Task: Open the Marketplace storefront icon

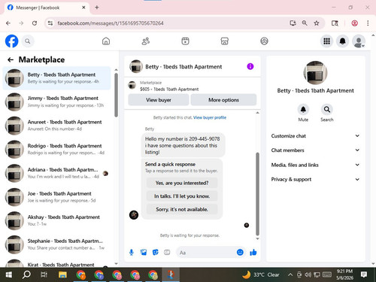Action: [x=225, y=41]
